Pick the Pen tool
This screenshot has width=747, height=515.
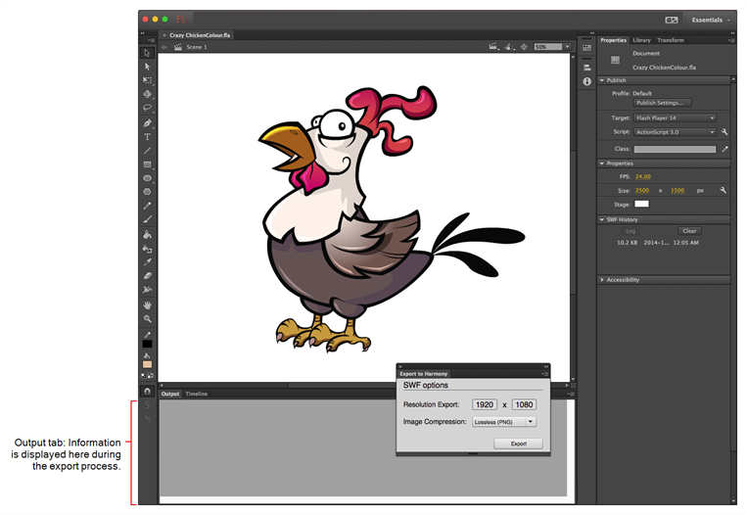click(x=148, y=123)
